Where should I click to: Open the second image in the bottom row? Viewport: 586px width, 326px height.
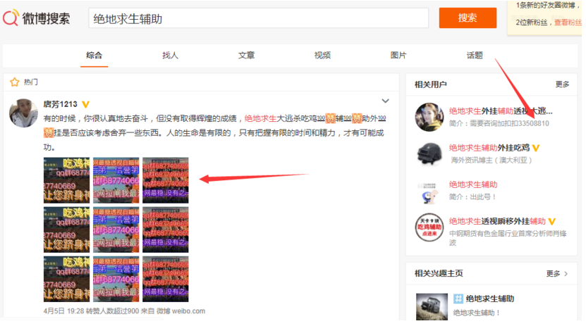pos(116,279)
